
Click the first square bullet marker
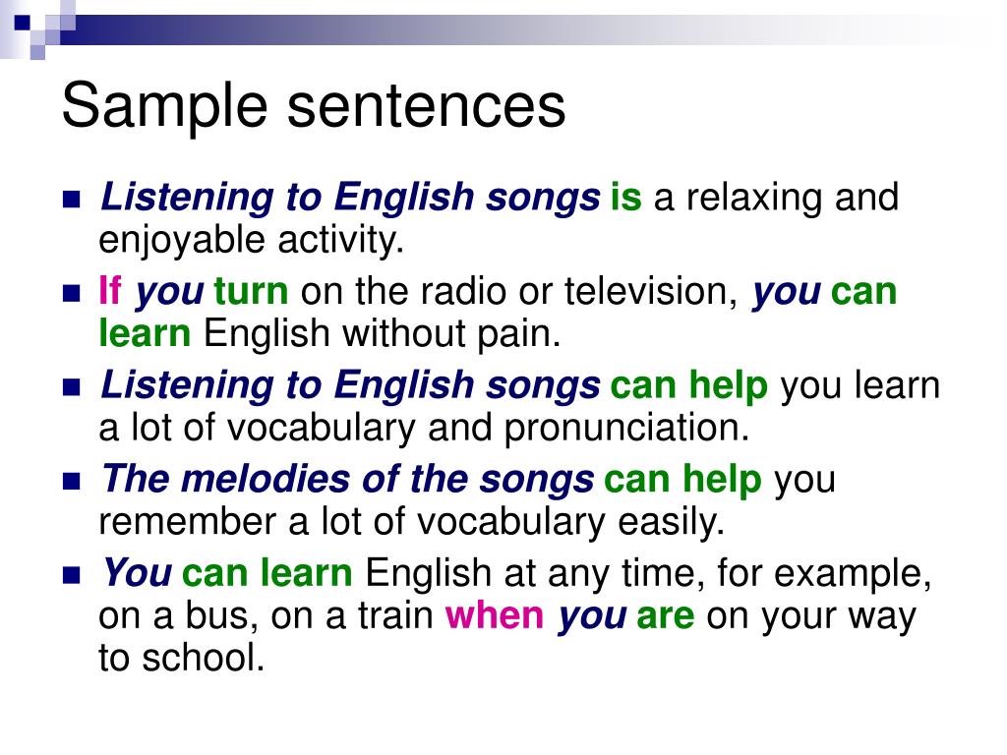click(x=71, y=199)
